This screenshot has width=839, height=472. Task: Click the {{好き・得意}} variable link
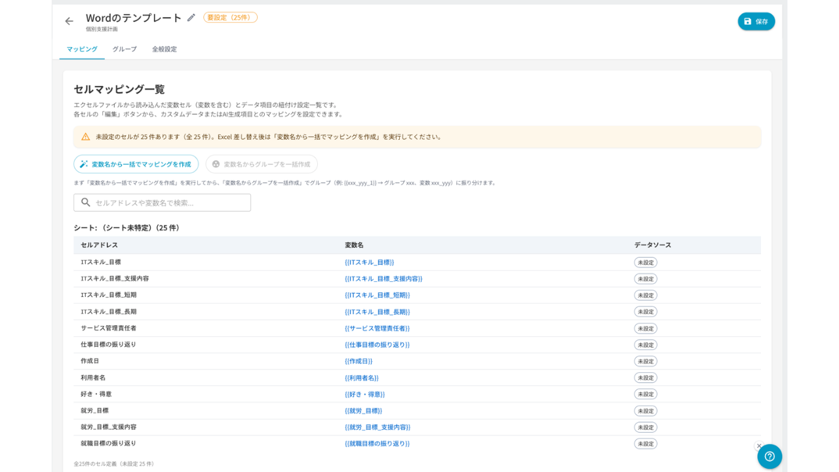tap(365, 394)
